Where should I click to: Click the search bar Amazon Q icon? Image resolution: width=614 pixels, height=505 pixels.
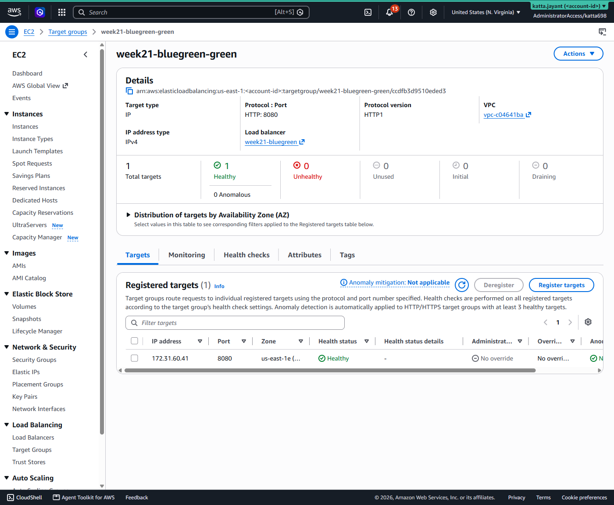tap(300, 12)
